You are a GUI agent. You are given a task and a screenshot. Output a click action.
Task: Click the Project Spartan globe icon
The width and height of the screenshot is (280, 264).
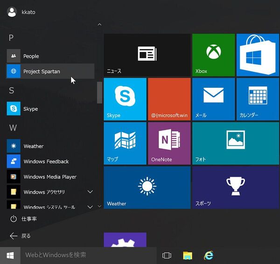coord(14,71)
